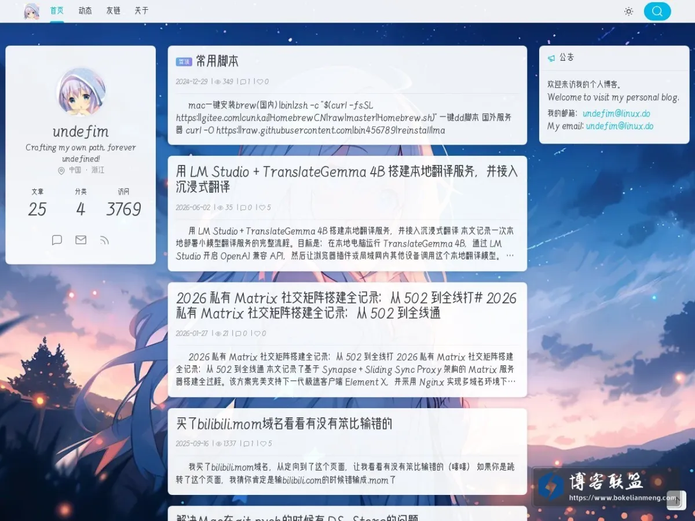Click the views eye icon on LM Studio post
Image resolution: width=695 pixels, height=521 pixels.
pos(220,207)
